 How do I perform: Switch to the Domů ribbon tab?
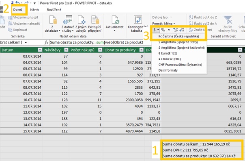click(18, 10)
